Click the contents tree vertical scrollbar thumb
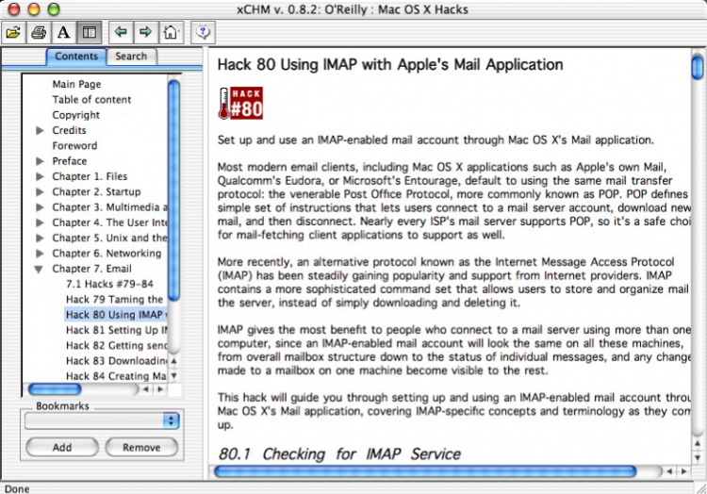This screenshot has height=494, width=707. [174, 190]
